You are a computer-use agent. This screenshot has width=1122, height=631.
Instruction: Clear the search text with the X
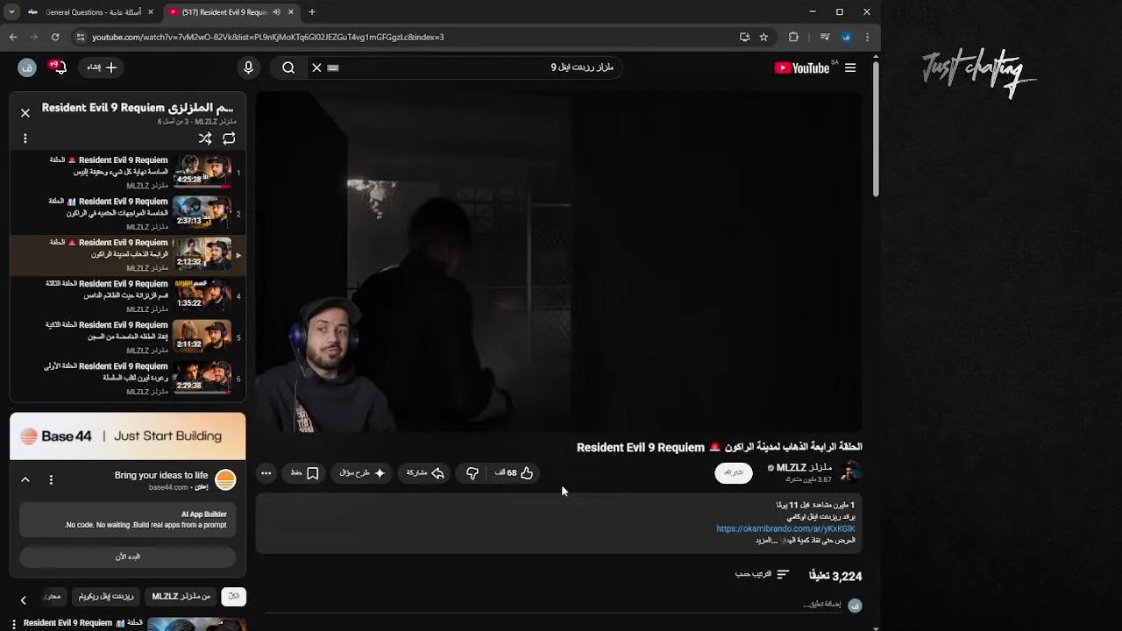[x=316, y=67]
